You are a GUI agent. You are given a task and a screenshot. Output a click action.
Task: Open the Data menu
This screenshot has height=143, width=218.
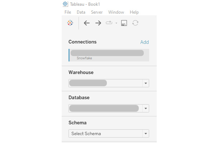tap(81, 12)
